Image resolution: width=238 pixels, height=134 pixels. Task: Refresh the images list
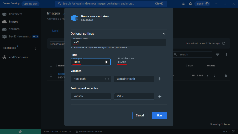(x=224, y=43)
